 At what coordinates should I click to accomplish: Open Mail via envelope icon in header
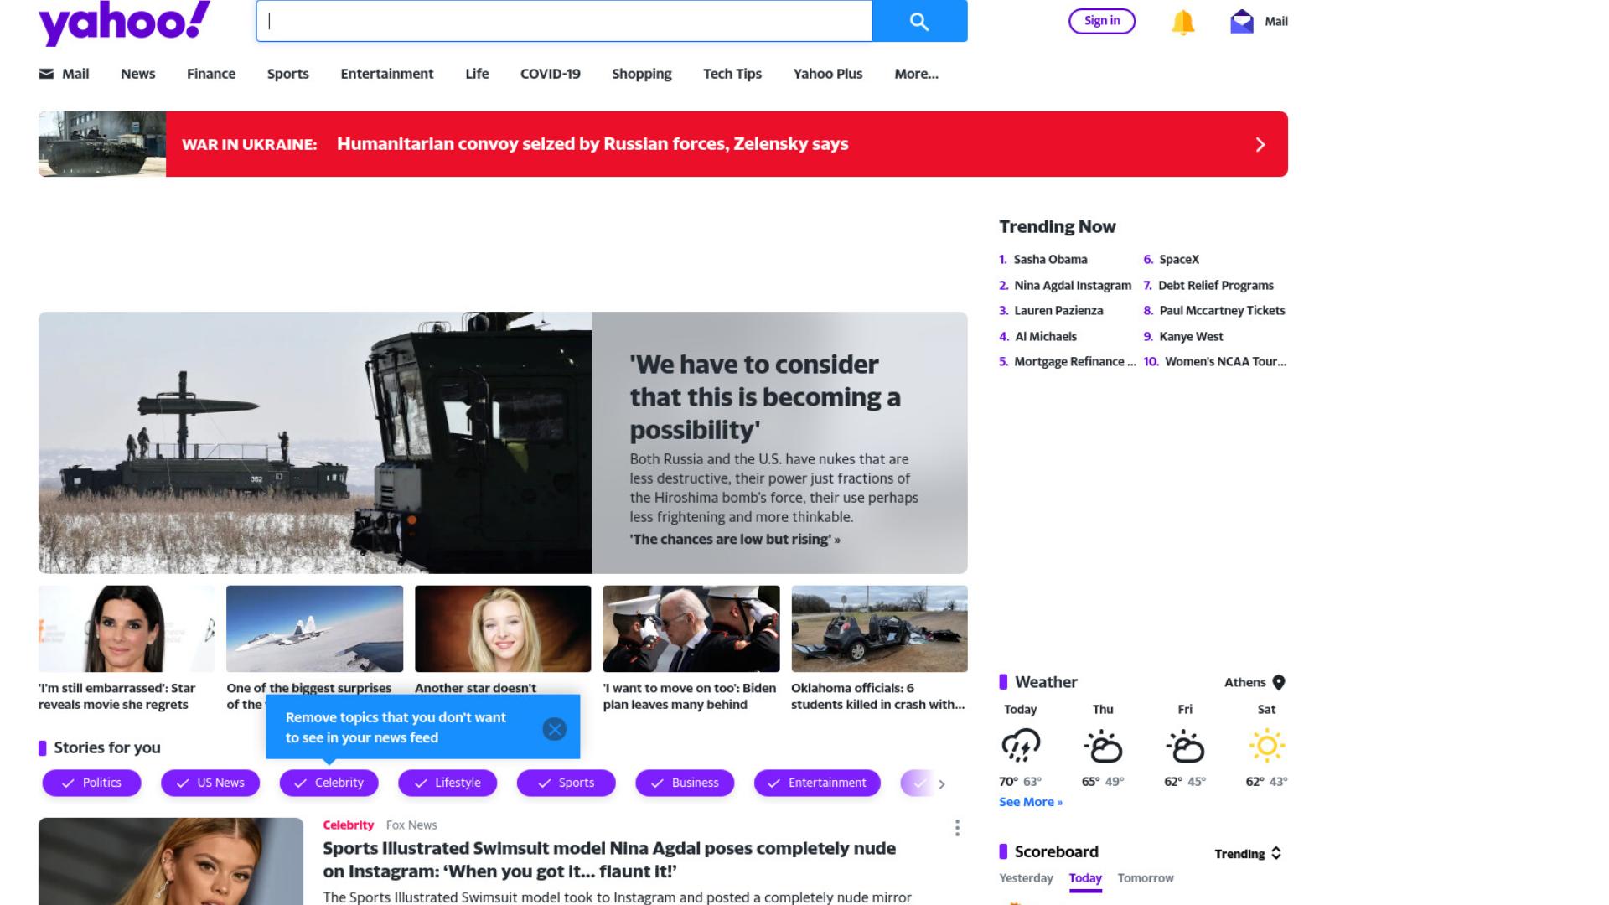click(1242, 22)
